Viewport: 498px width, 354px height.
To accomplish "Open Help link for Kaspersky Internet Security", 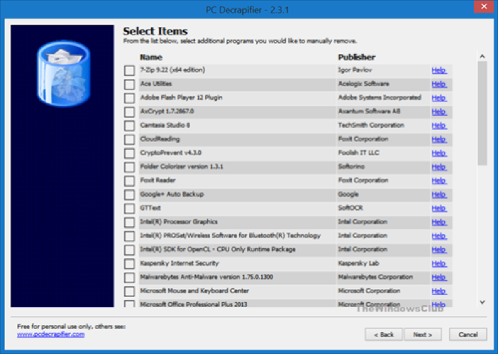I will click(x=439, y=263).
